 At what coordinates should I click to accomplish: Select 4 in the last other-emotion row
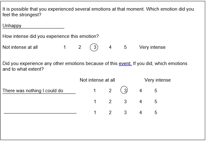(141, 113)
